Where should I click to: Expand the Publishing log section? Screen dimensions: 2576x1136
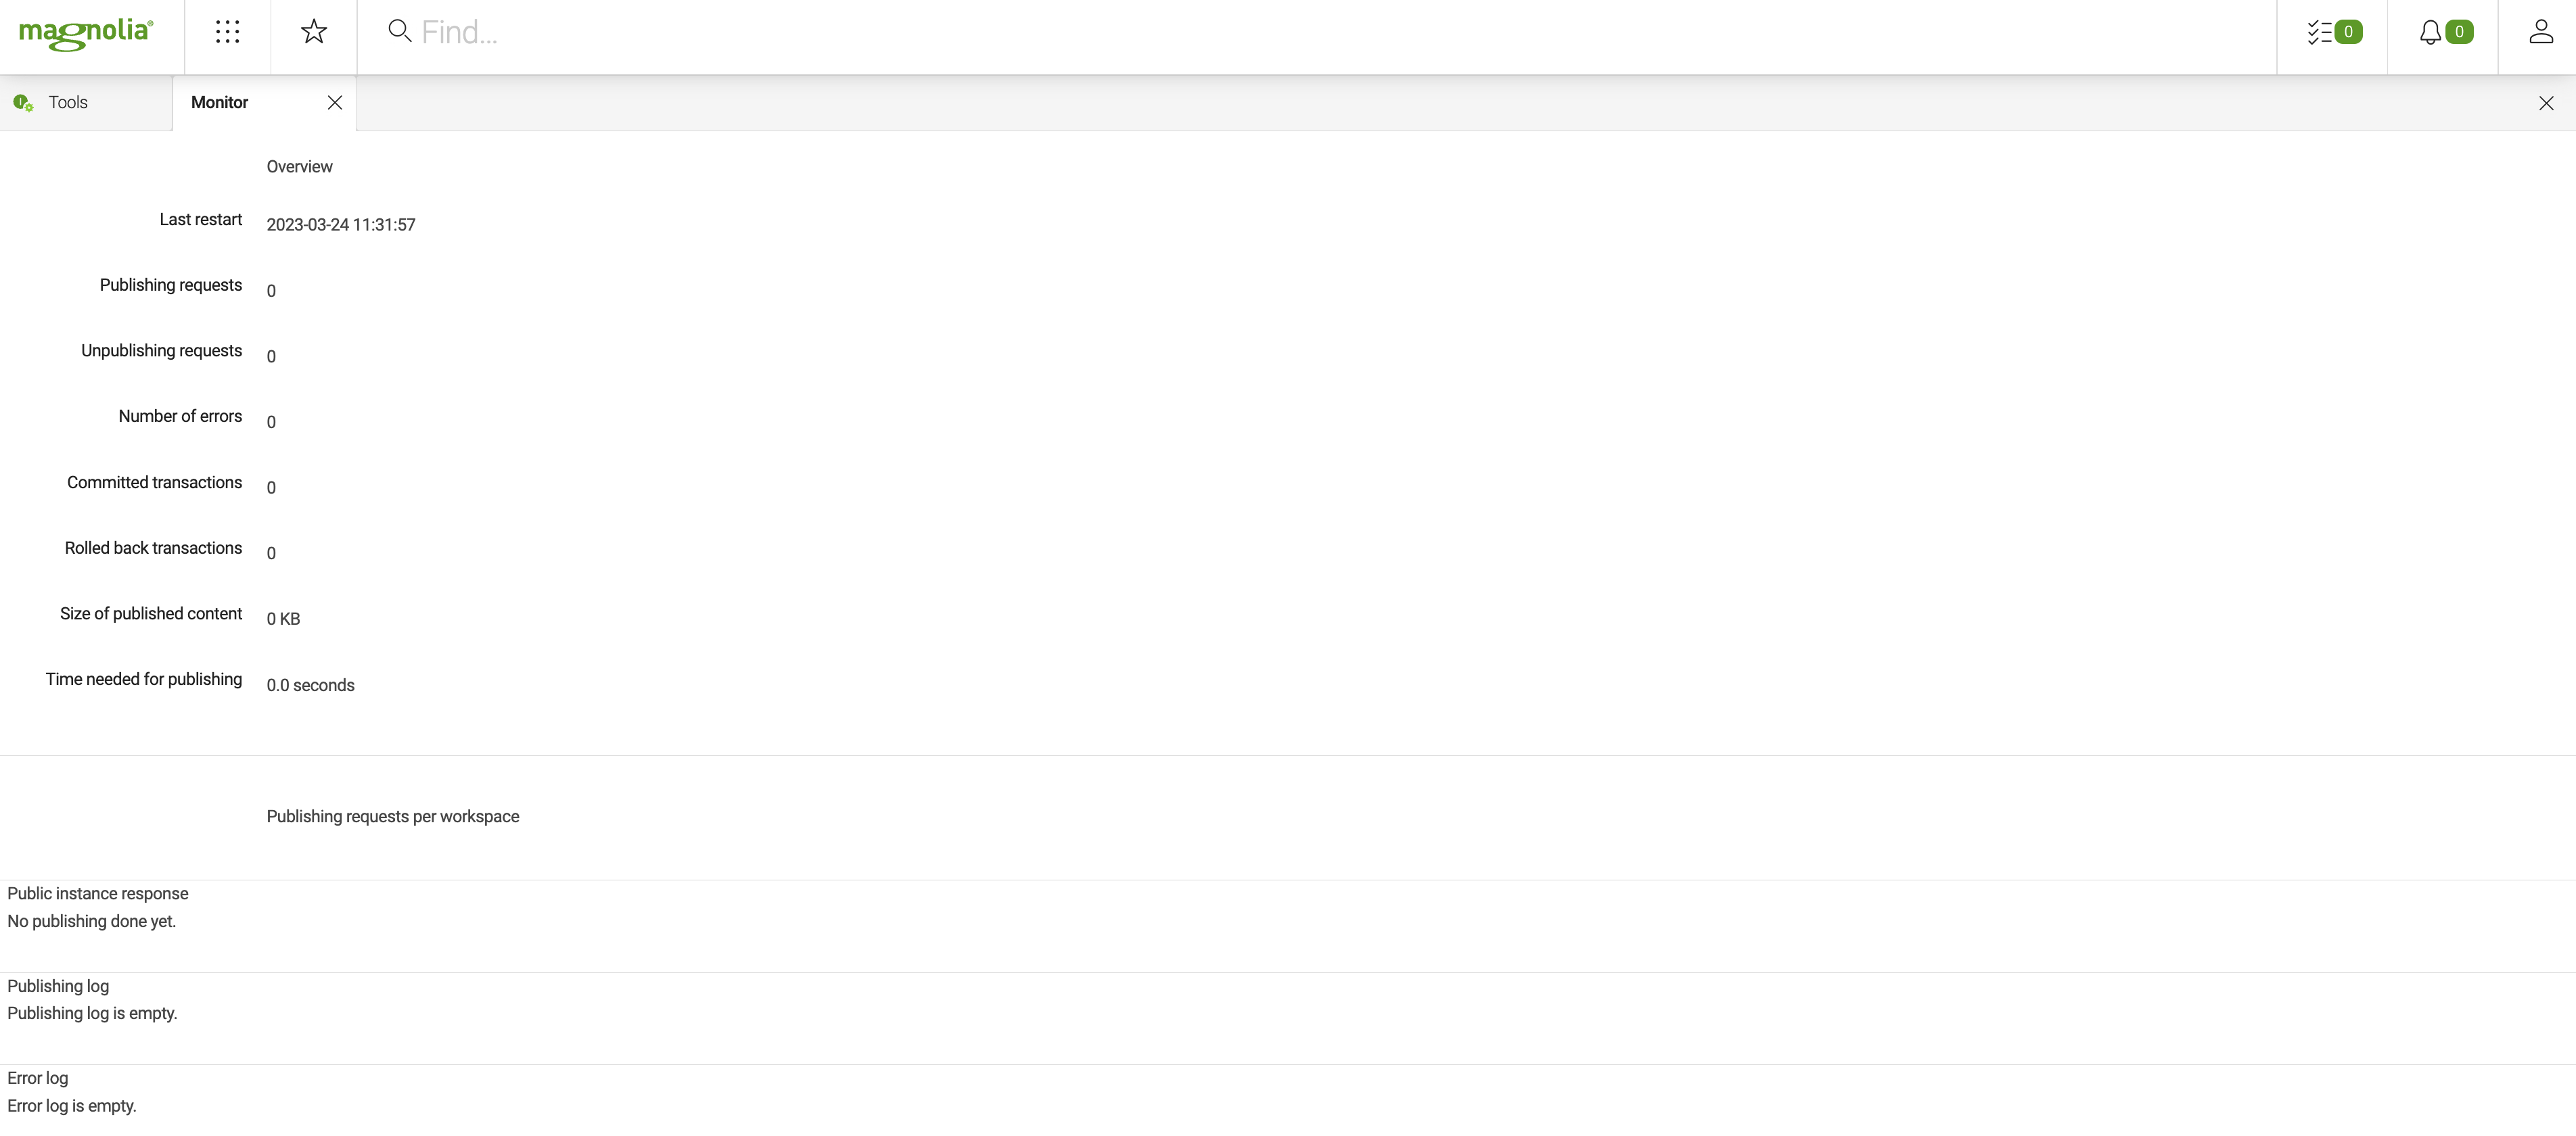(57, 987)
